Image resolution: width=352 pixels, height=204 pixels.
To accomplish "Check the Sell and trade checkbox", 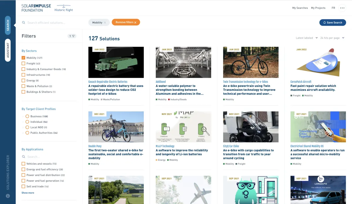I will point(23,186).
